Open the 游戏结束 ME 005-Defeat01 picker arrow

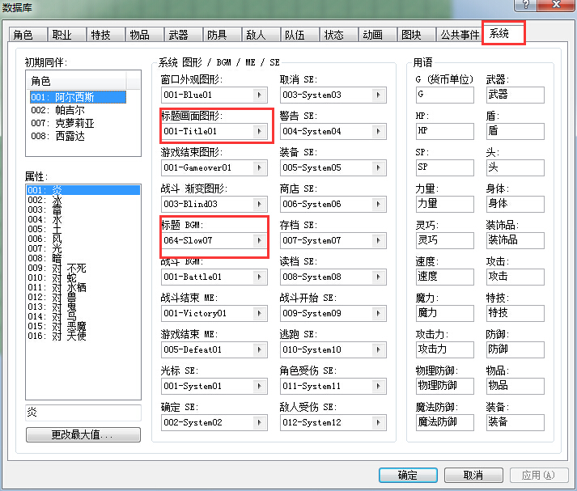tap(260, 349)
